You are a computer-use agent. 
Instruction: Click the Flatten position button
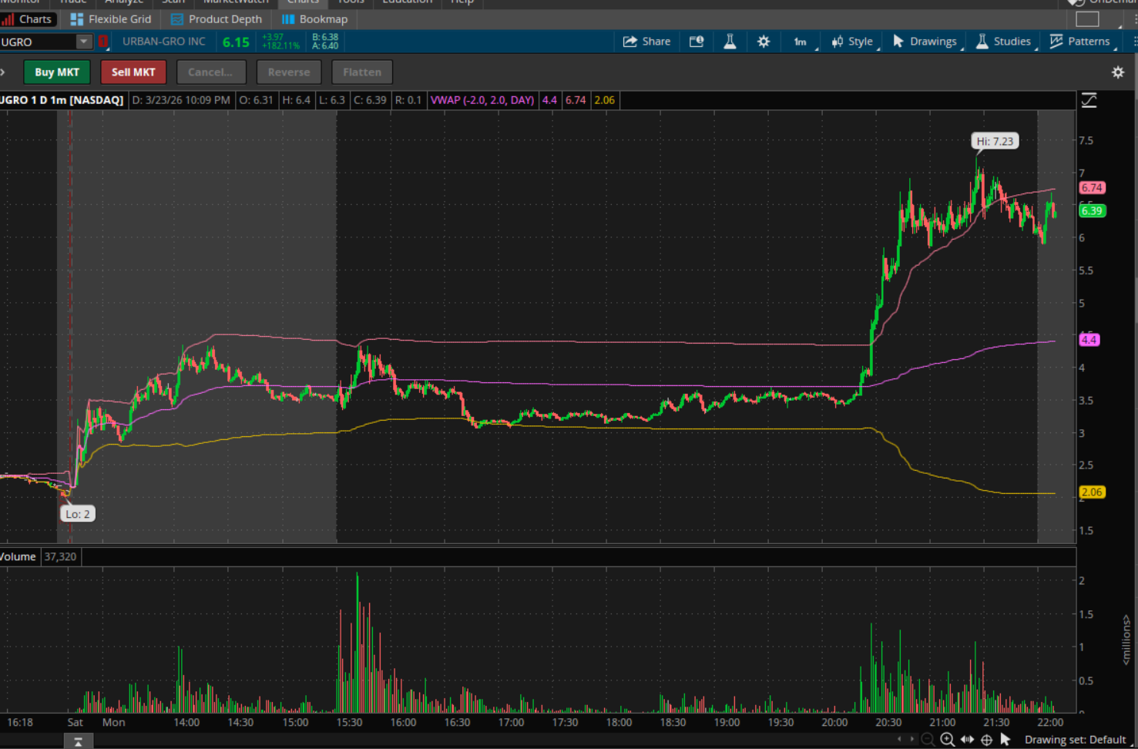point(362,72)
